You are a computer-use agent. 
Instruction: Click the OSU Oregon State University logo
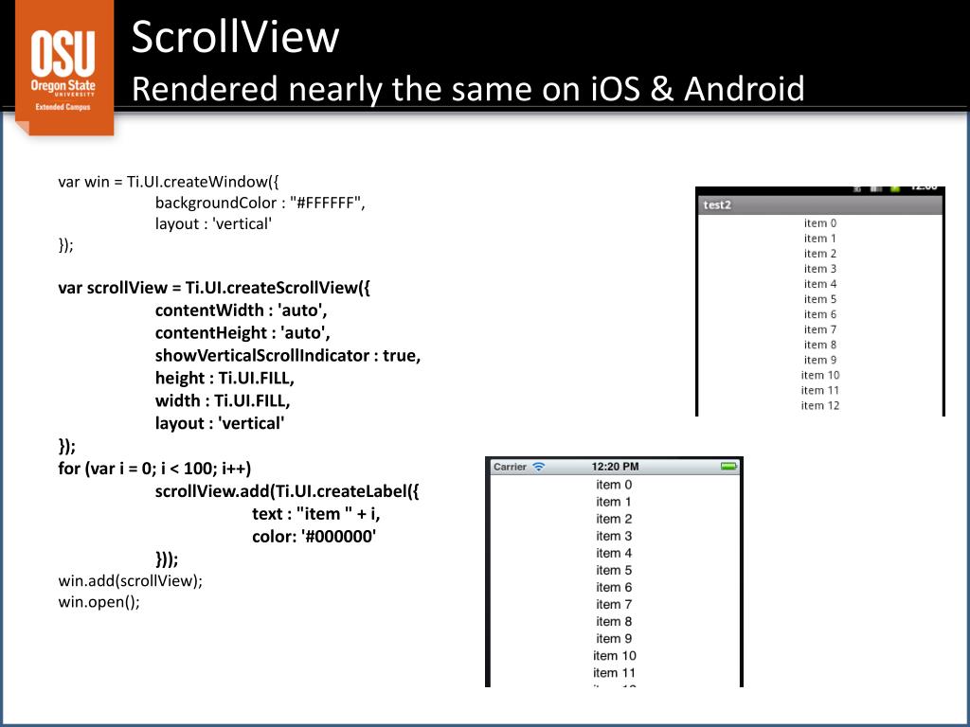[x=63, y=66]
